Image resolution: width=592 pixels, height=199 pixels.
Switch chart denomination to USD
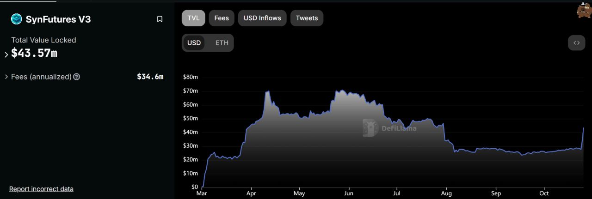click(x=194, y=43)
